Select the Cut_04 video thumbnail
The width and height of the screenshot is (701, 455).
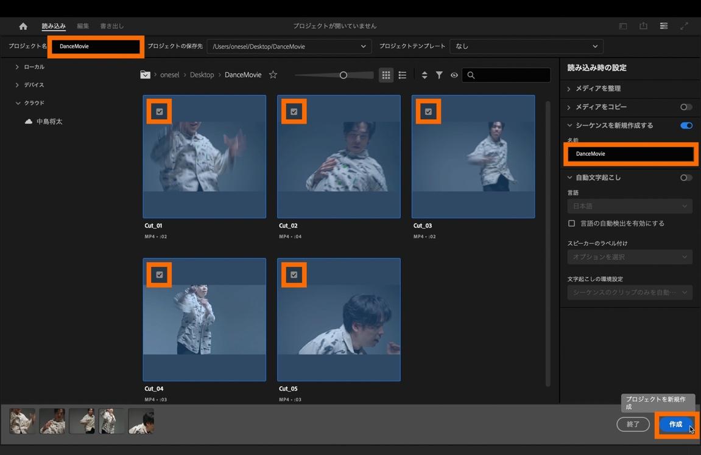tap(204, 319)
